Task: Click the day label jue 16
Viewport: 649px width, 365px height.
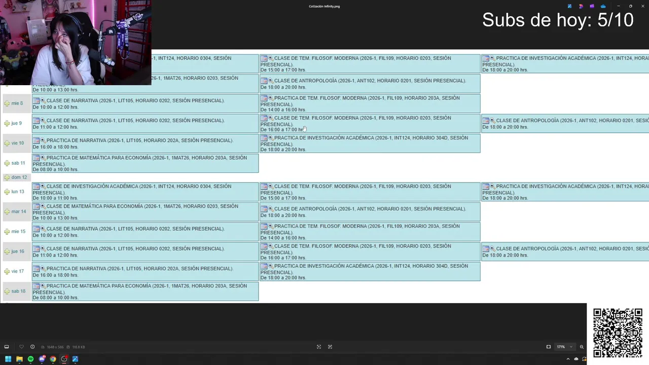Action: pyautogui.click(x=18, y=251)
